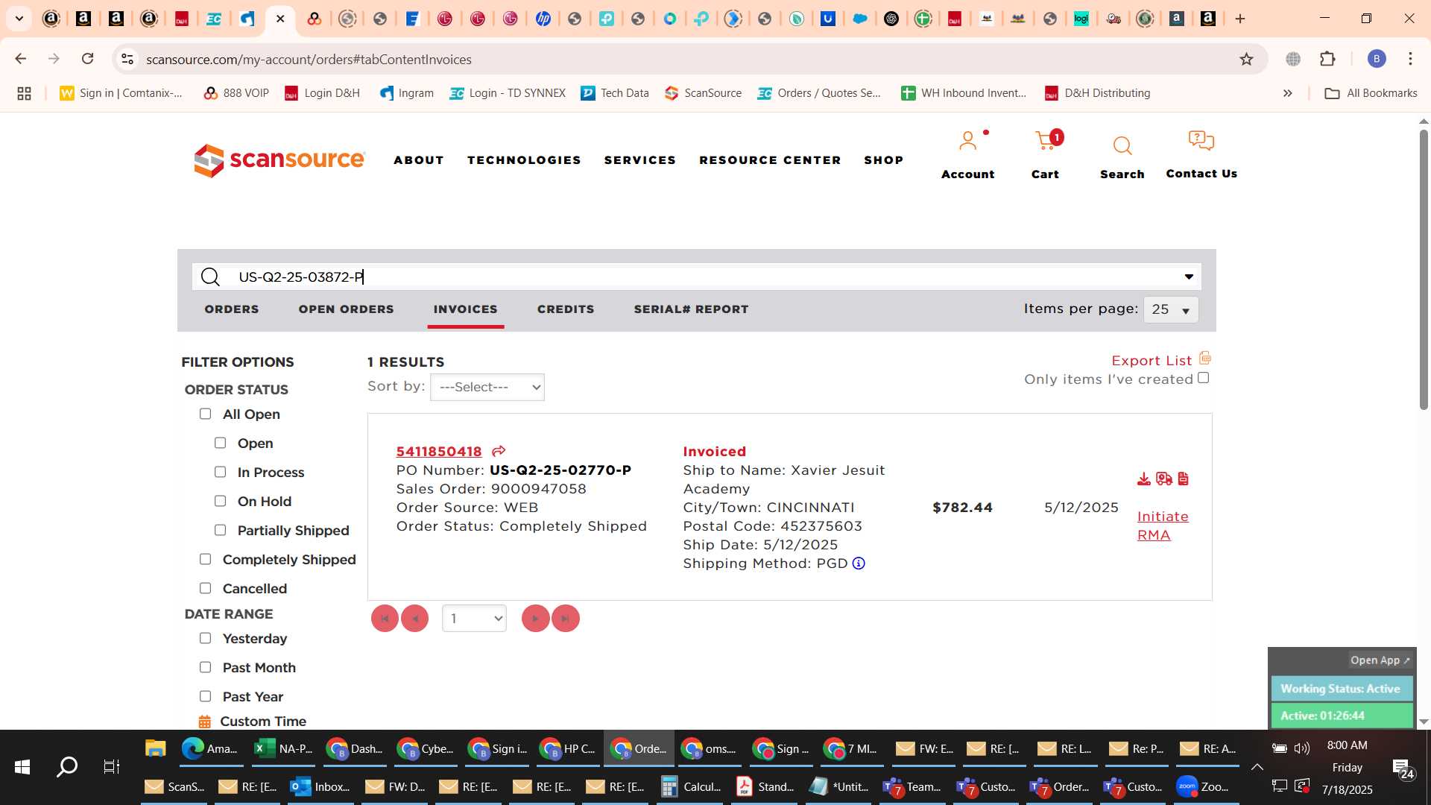The width and height of the screenshot is (1431, 805).
Task: Click the Custom Time calendar icon
Action: (x=204, y=722)
